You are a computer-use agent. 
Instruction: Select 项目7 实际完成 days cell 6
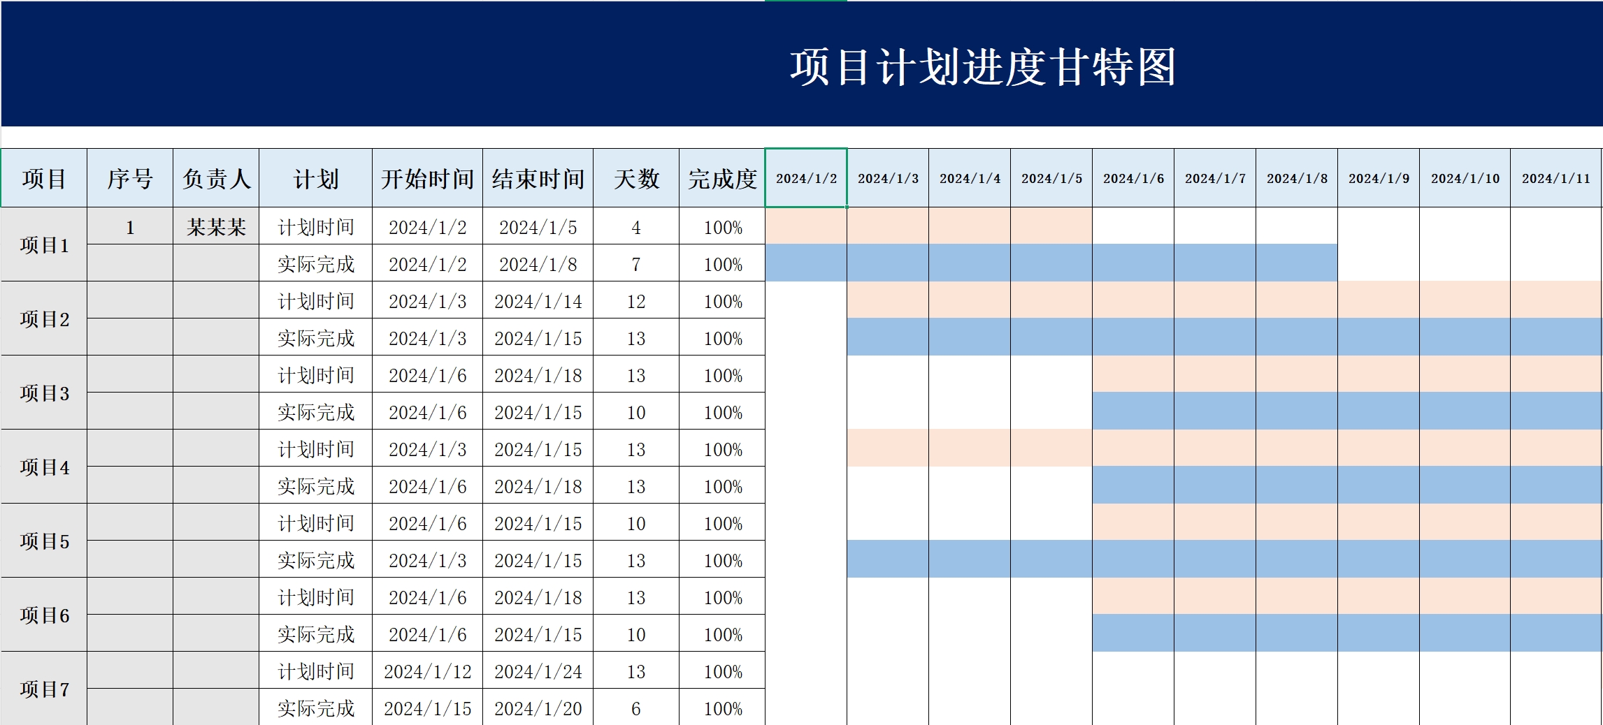coord(636,707)
